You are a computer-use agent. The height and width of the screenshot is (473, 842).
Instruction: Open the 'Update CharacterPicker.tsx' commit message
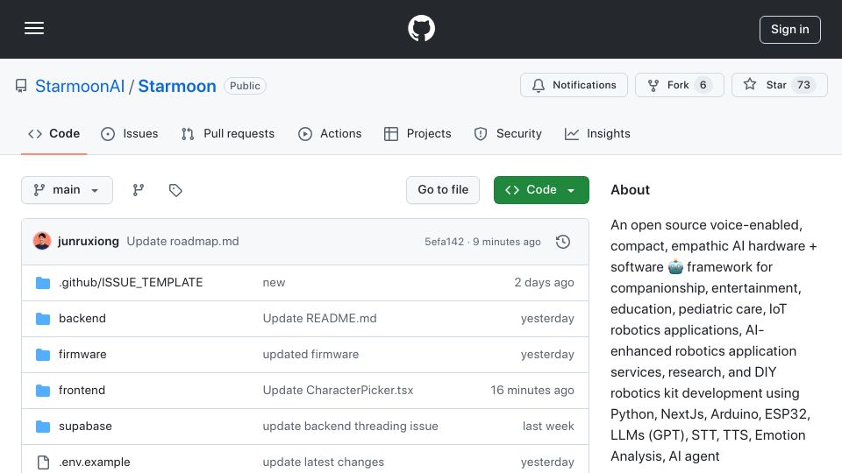(x=338, y=391)
